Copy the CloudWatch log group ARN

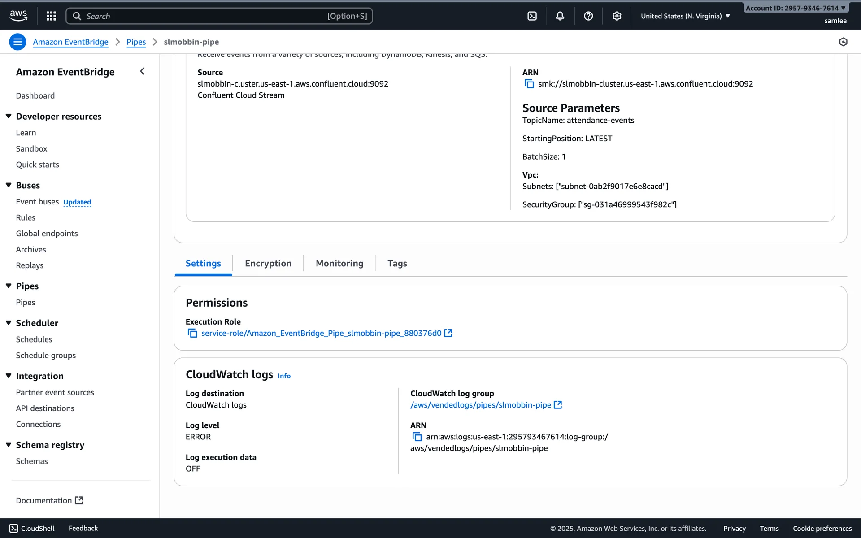417,437
